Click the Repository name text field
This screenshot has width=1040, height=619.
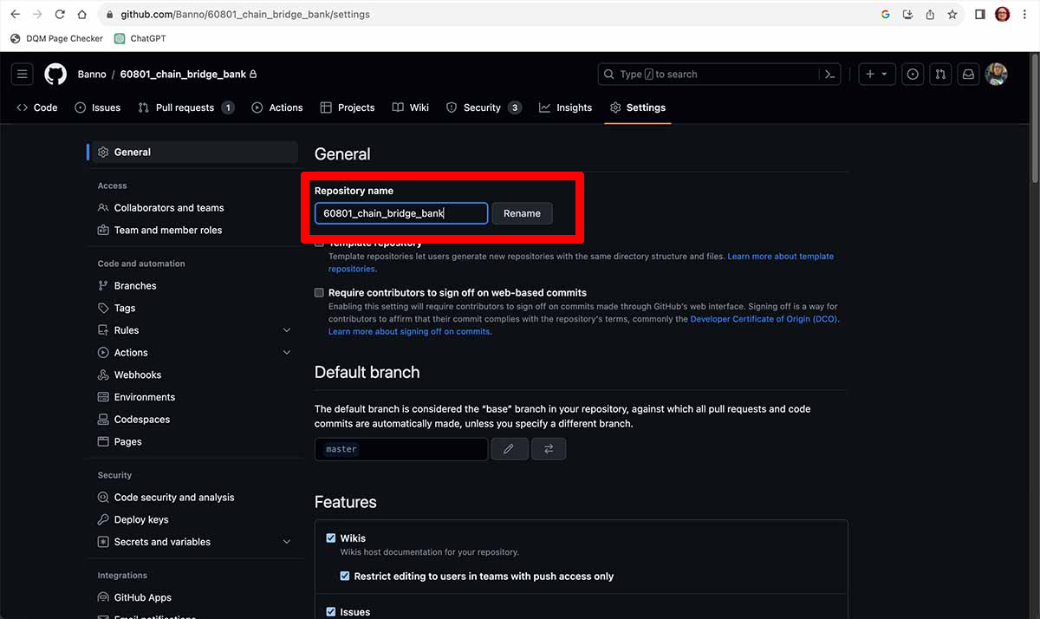pyautogui.click(x=400, y=213)
